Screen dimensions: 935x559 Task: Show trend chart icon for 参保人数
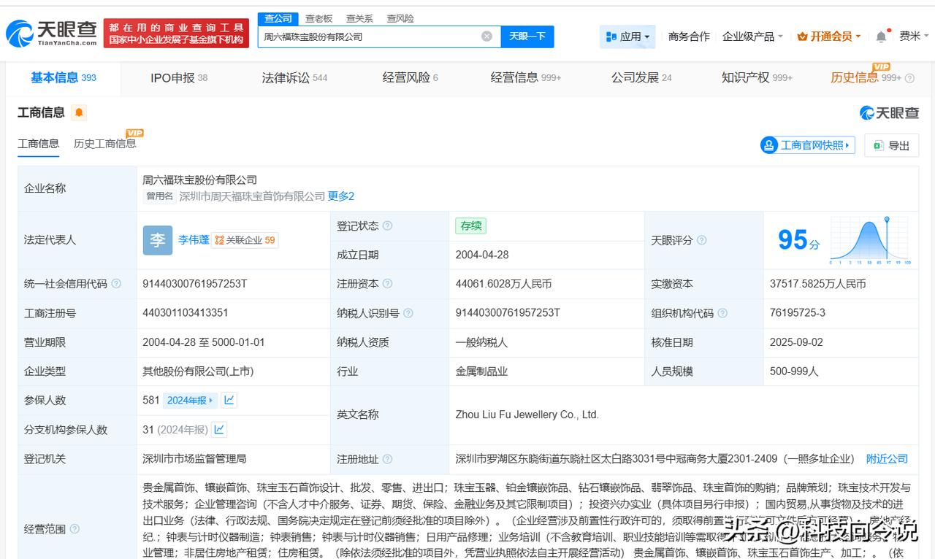pos(229,400)
